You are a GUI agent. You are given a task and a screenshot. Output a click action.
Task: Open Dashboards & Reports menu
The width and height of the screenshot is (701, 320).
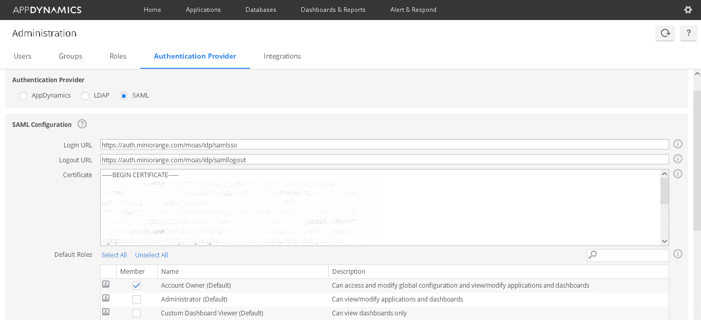coord(333,10)
